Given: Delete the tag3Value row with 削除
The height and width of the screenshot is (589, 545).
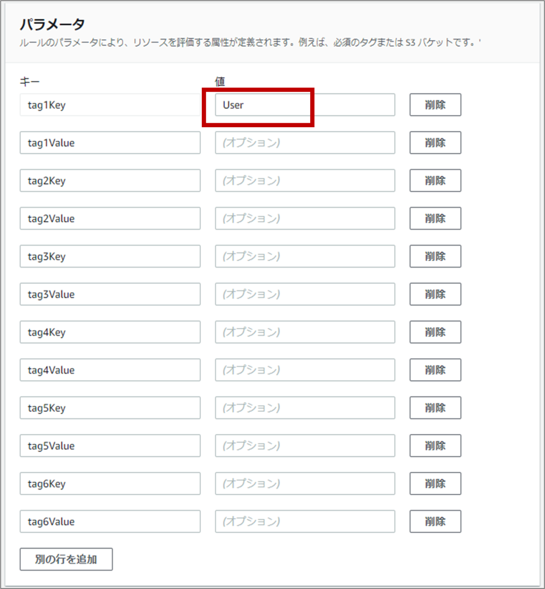Looking at the screenshot, I should point(436,294).
